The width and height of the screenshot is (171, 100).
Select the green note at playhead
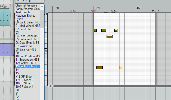[95, 30]
